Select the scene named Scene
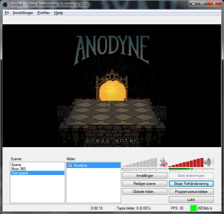The height and width of the screenshot is (214, 224). 38,165
